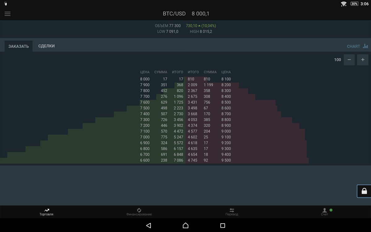
Task: Open the Торговля bottom tab
Action: [46, 212]
